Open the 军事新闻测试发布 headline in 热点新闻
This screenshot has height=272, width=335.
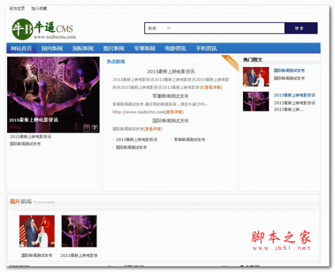170,96
